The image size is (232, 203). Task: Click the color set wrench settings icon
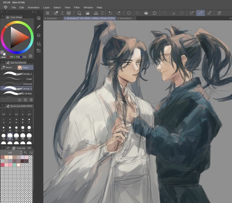pyautogui.click(x=25, y=153)
